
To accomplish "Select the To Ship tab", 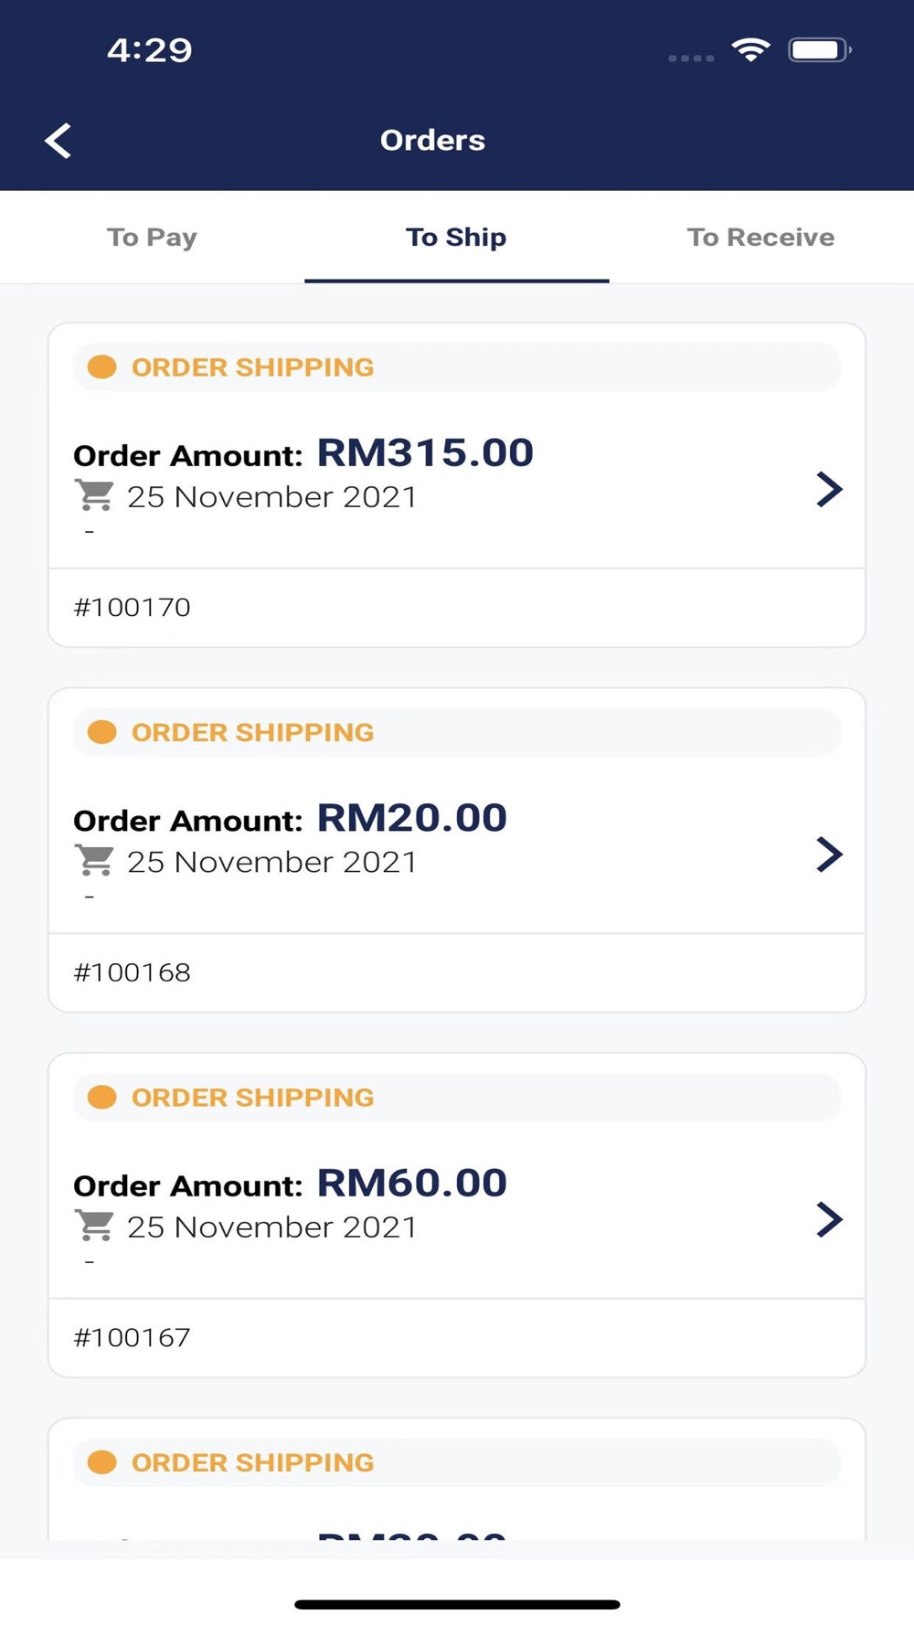I will pos(456,238).
